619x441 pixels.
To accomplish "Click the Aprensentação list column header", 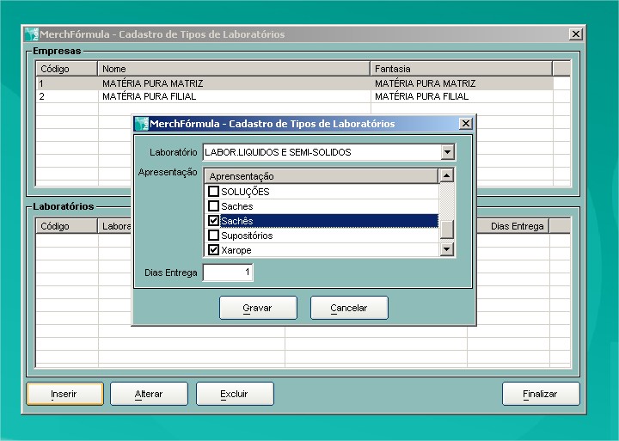I will pos(322,176).
